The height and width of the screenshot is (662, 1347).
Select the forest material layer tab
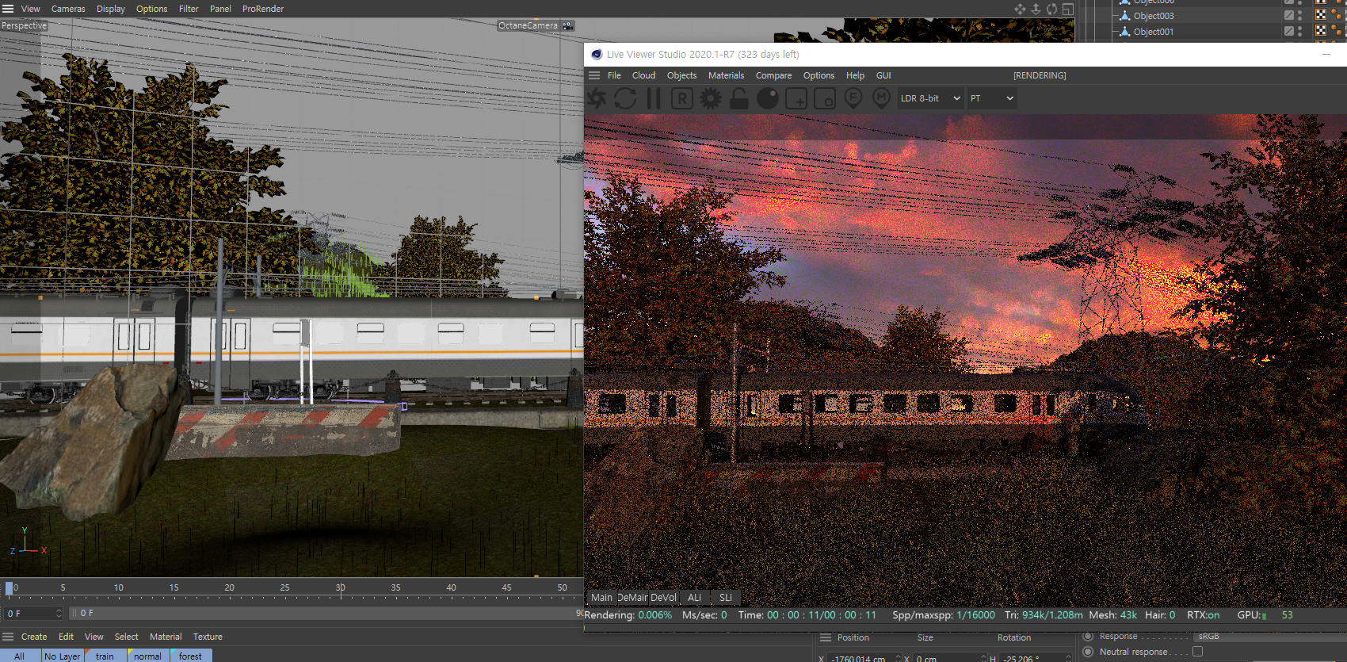(x=191, y=656)
